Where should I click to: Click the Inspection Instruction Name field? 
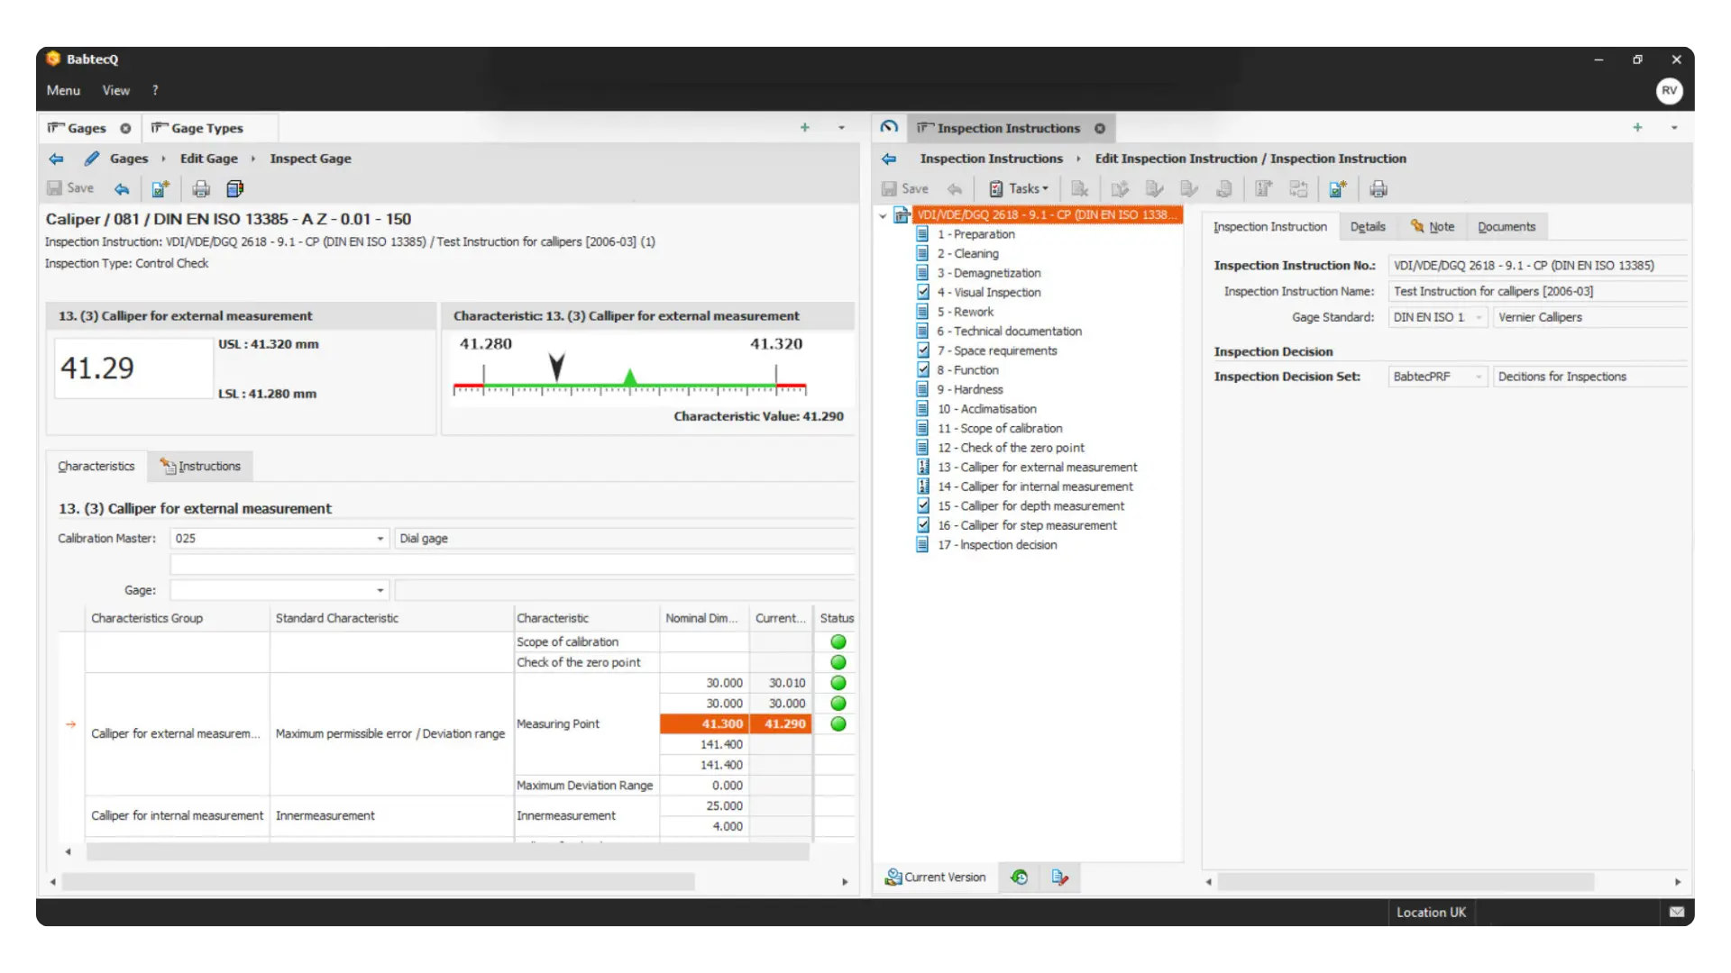1536,291
